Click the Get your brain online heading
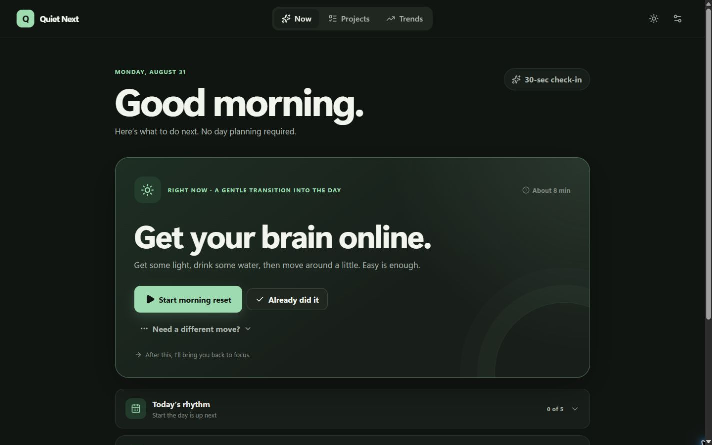This screenshot has width=712, height=445. (x=282, y=237)
